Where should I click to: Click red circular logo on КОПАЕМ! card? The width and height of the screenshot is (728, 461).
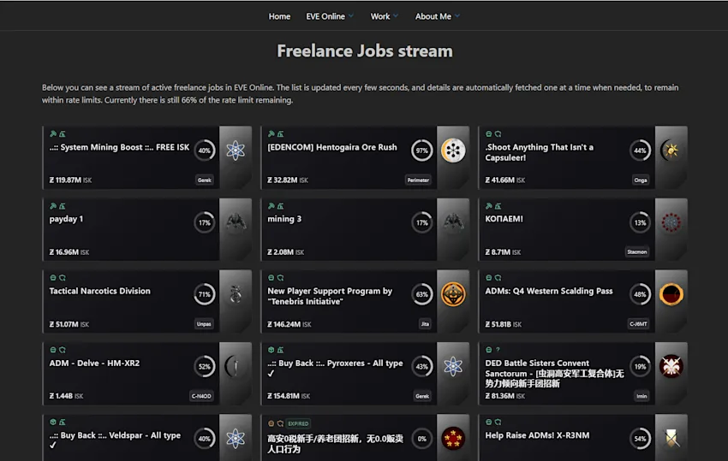point(671,222)
